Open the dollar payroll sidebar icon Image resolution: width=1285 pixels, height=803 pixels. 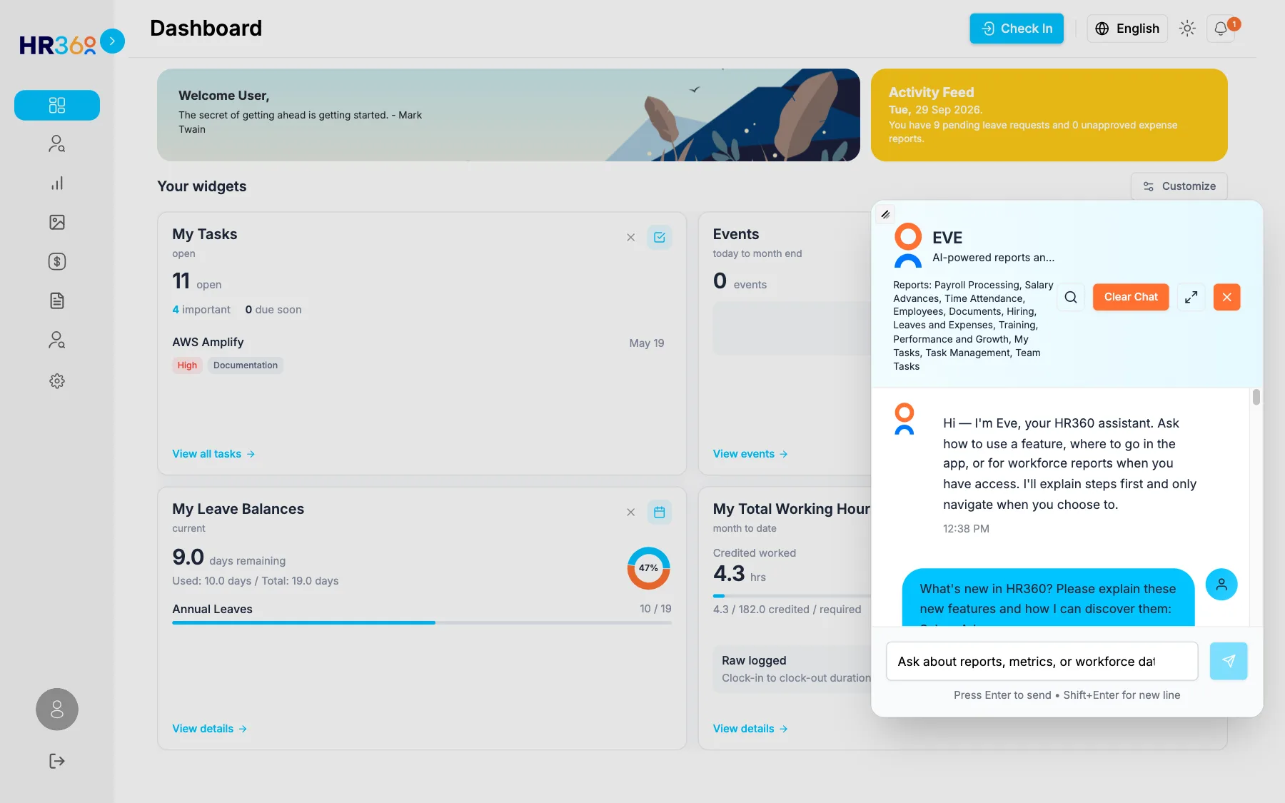pyautogui.click(x=57, y=261)
